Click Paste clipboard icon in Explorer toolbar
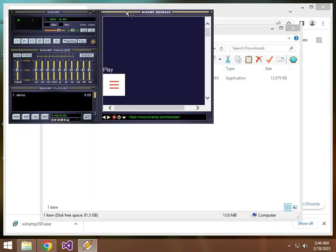 (249, 59)
